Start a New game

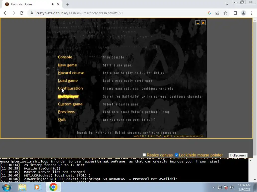pyautogui.click(x=67, y=65)
